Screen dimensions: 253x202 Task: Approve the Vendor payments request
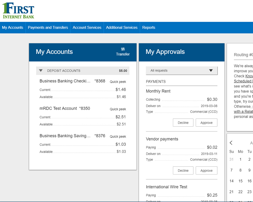click(206, 171)
